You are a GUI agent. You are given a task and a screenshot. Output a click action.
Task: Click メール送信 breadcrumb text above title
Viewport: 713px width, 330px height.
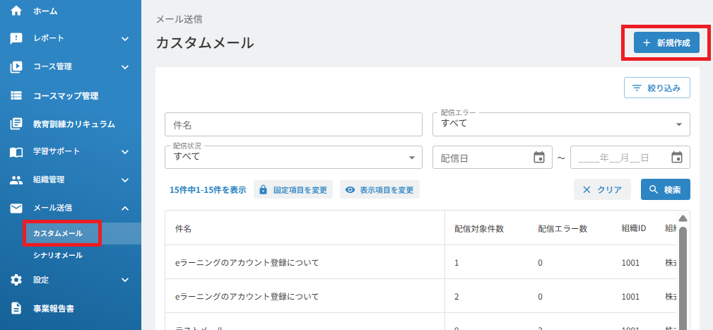(x=179, y=19)
